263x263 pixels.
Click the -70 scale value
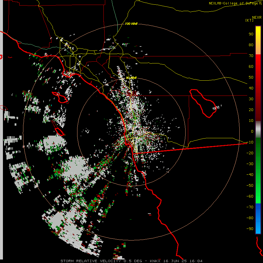click(250, 207)
